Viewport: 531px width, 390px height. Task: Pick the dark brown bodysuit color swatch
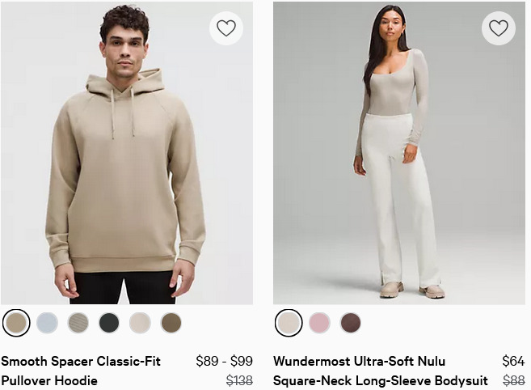pos(351,323)
